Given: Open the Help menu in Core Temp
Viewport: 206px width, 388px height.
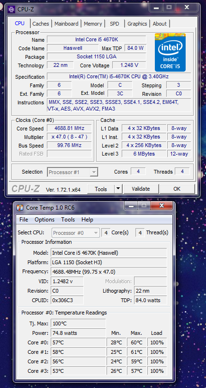Looking at the screenshot, I should tap(87, 220).
